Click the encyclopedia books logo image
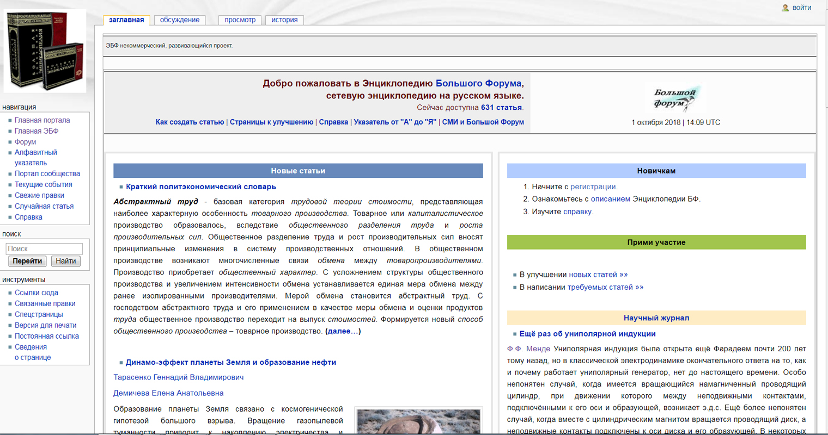The height and width of the screenshot is (435, 828). click(x=45, y=51)
